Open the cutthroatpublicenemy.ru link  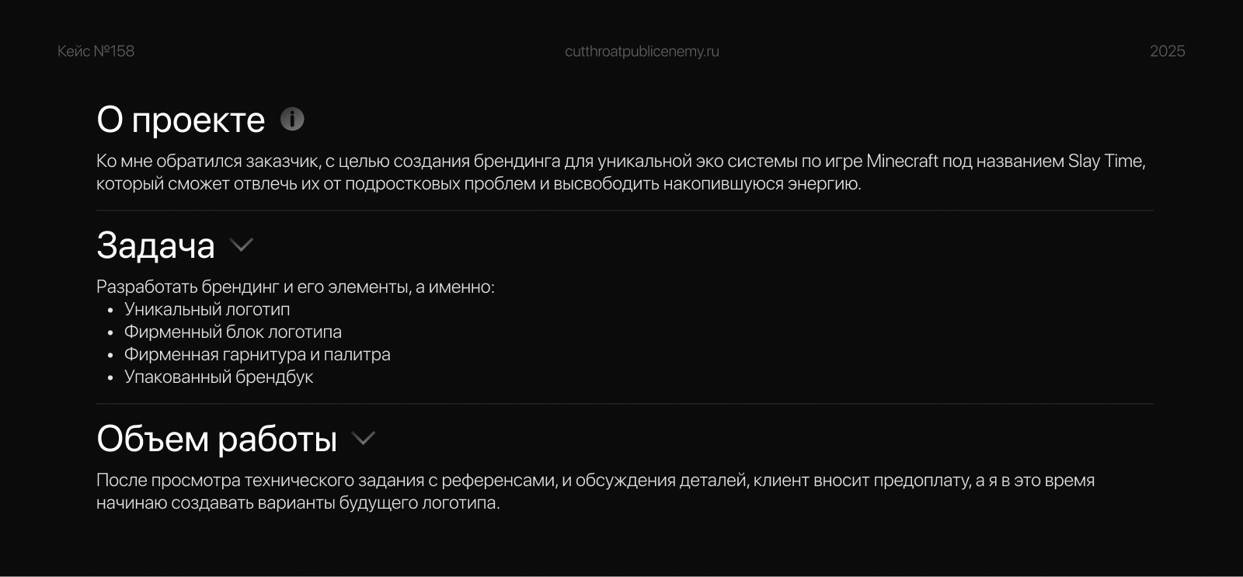coord(642,51)
